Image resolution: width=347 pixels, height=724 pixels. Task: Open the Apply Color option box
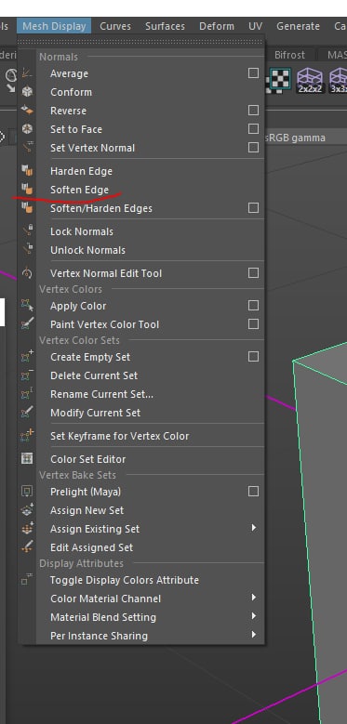[x=253, y=305]
